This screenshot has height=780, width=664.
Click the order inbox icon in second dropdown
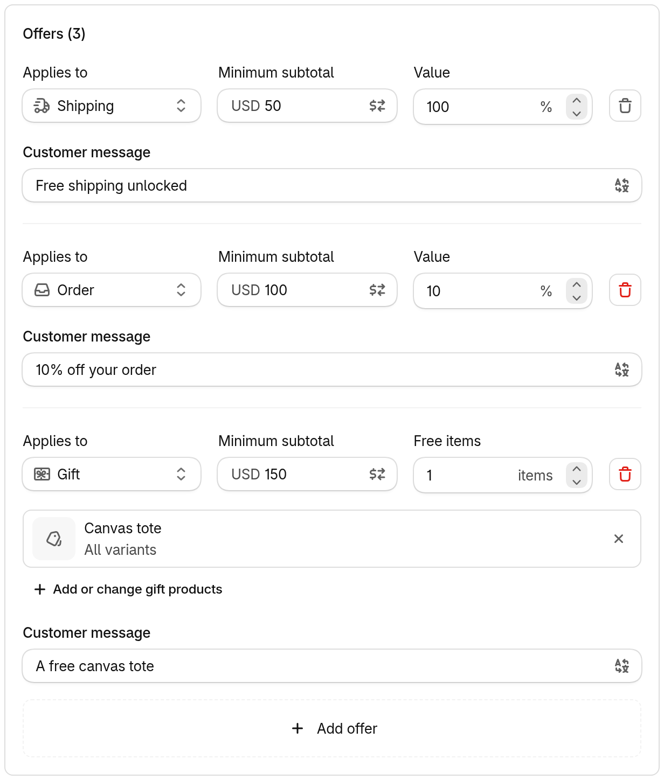click(42, 290)
